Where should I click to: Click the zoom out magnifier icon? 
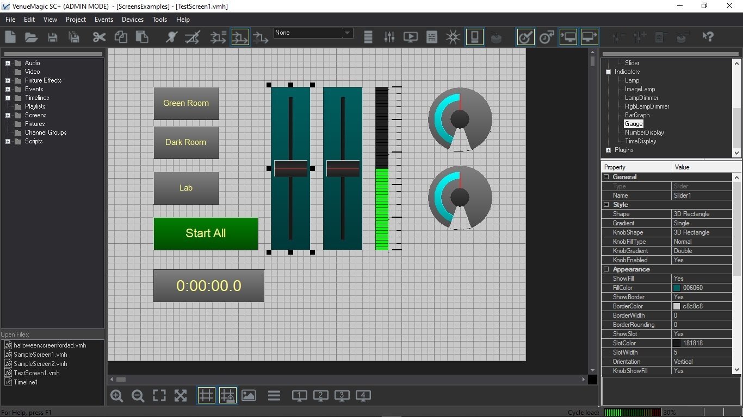coord(138,396)
